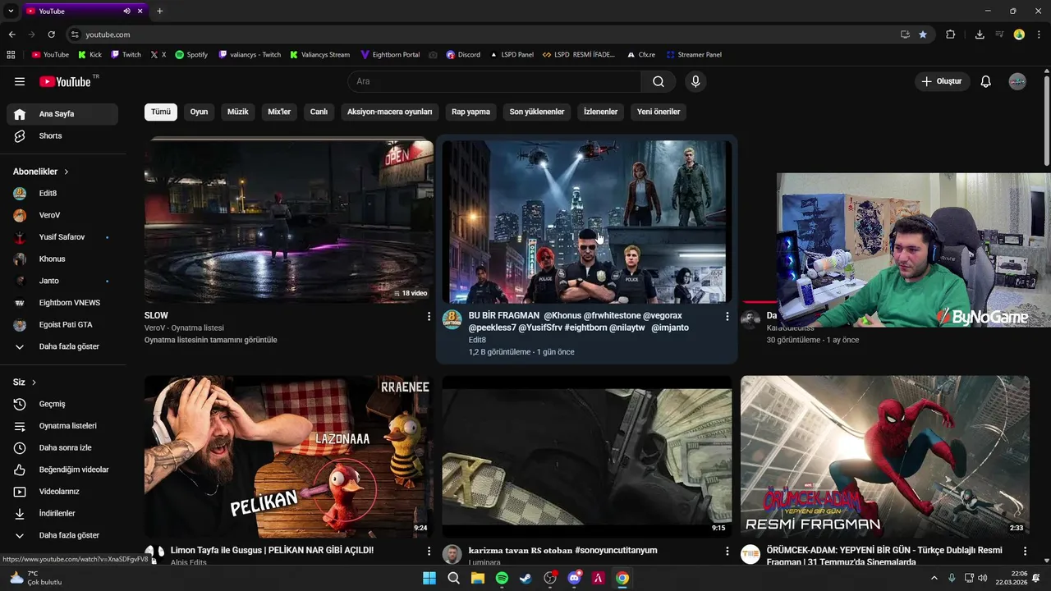Open the Twitch bookmark
Screen dimensions: 1051x591
click(126, 55)
